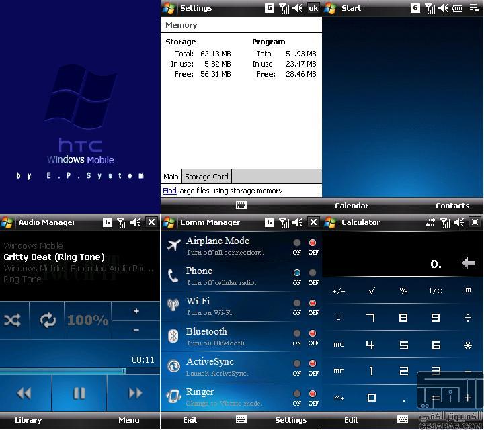Open the filter menu icon on Start title bar

coord(474,8)
